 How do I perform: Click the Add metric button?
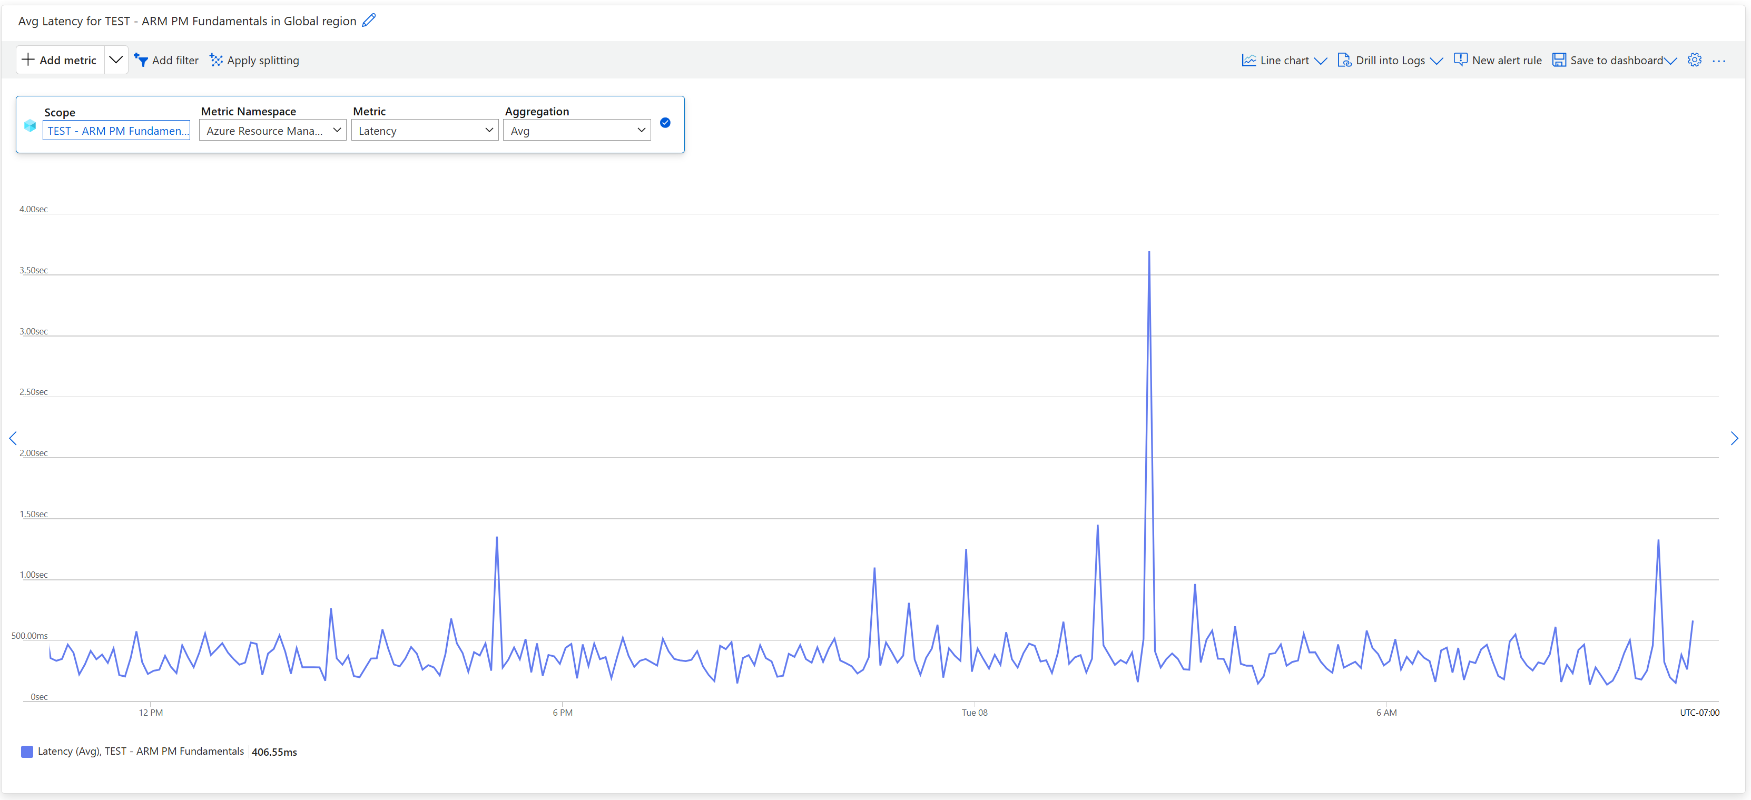coord(60,60)
